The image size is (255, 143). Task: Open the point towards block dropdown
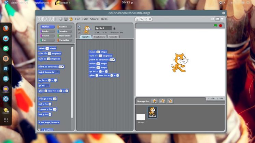[x=57, y=72]
